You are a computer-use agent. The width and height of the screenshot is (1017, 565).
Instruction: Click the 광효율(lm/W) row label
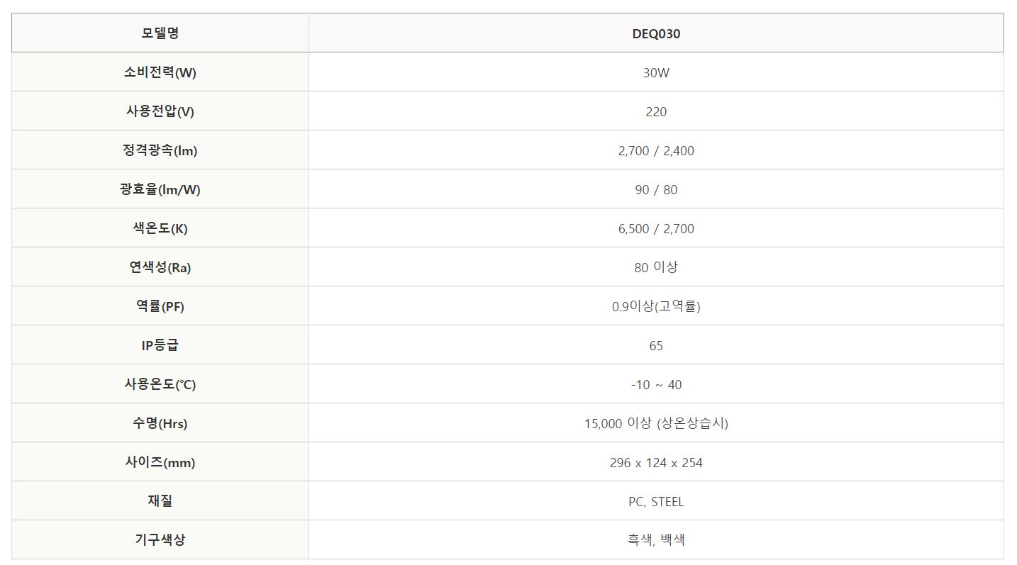click(160, 189)
